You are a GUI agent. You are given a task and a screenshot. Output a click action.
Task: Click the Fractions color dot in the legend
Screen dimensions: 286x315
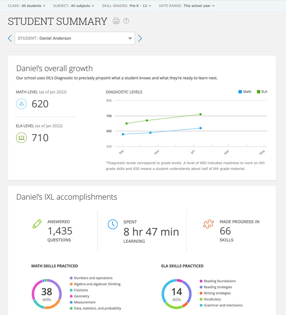(71, 290)
